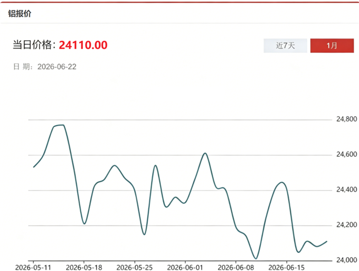This screenshot has width=359, height=271.
Task: Select the 2026-05-25 x-axis date label
Action: 135,267
